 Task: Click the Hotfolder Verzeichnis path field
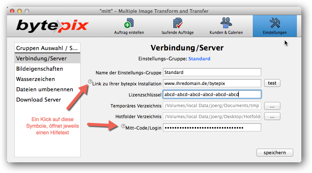point(212,116)
